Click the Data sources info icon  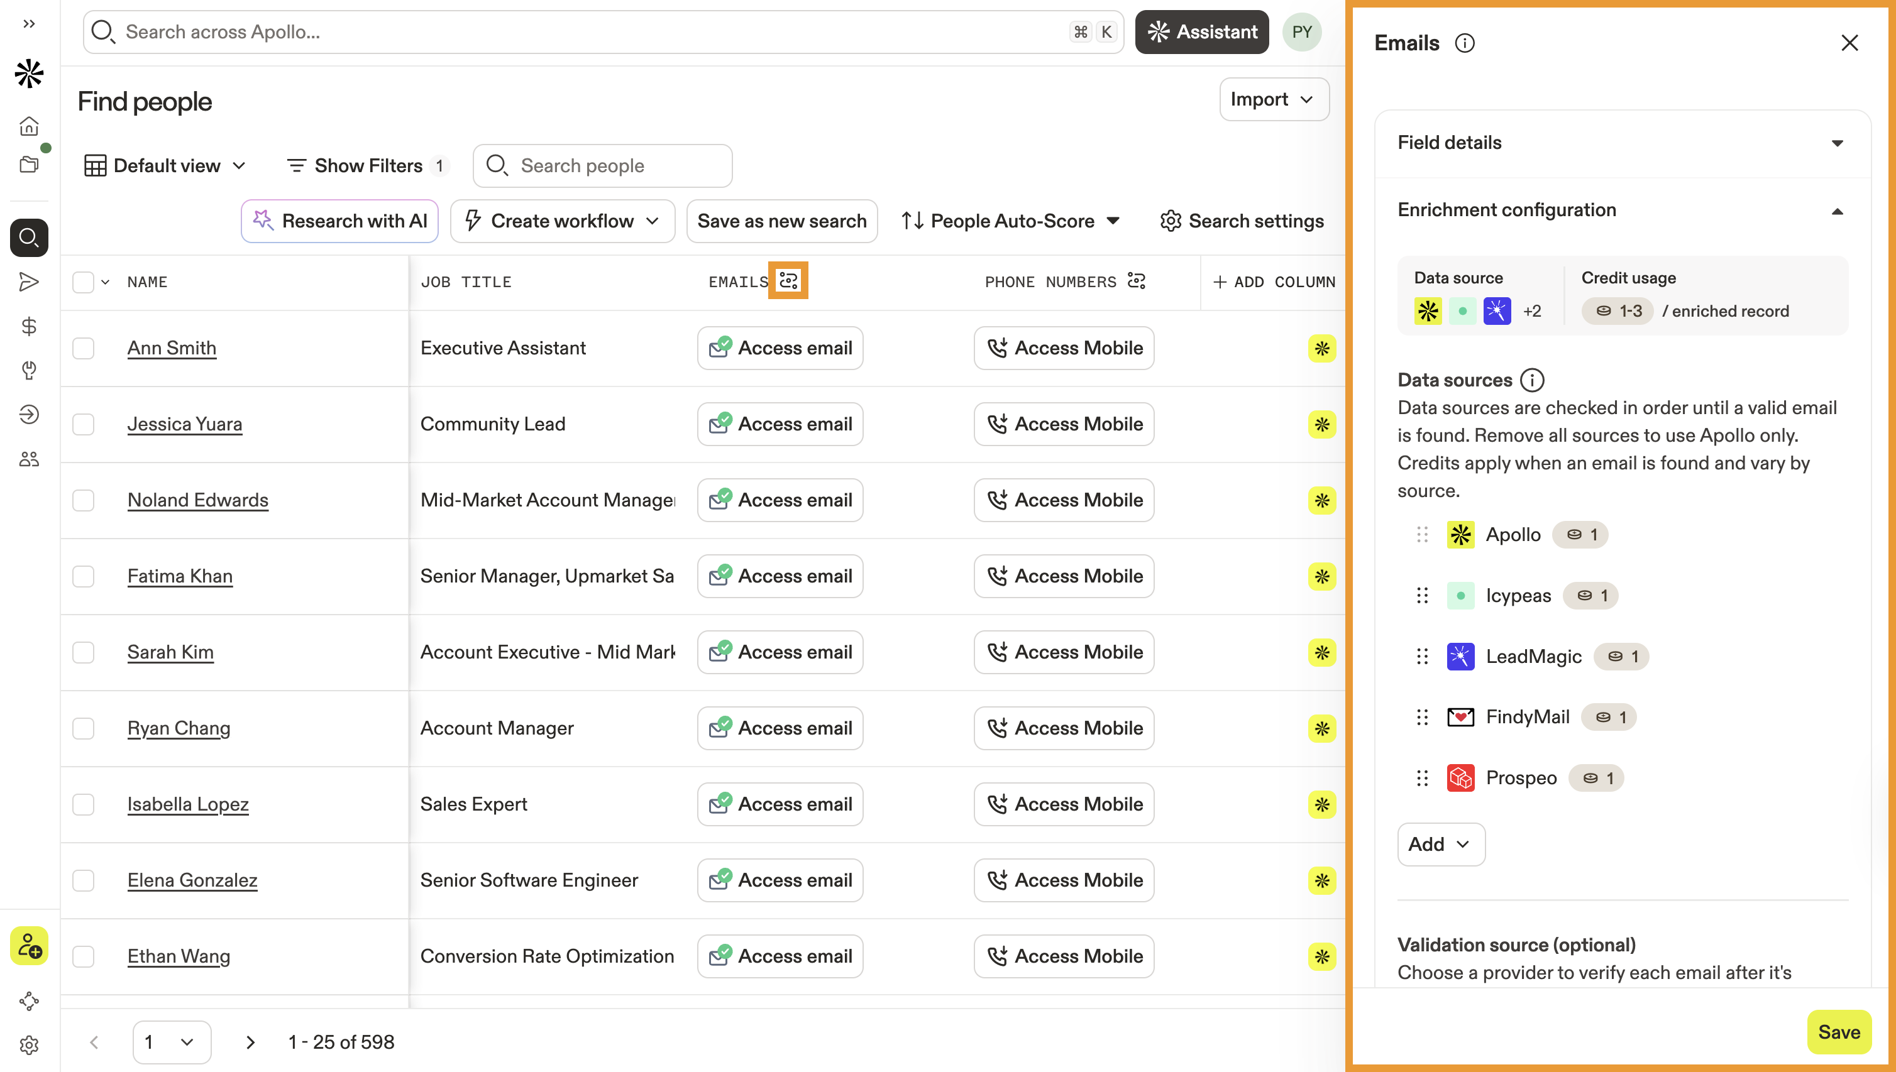coord(1532,380)
